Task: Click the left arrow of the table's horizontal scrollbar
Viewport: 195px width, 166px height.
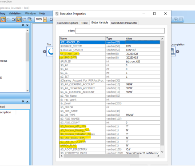Action: [62, 156]
